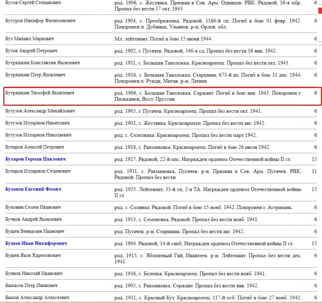Click description mentioning Старшина, 673-й ап
322x303 pixels.
[208, 78]
